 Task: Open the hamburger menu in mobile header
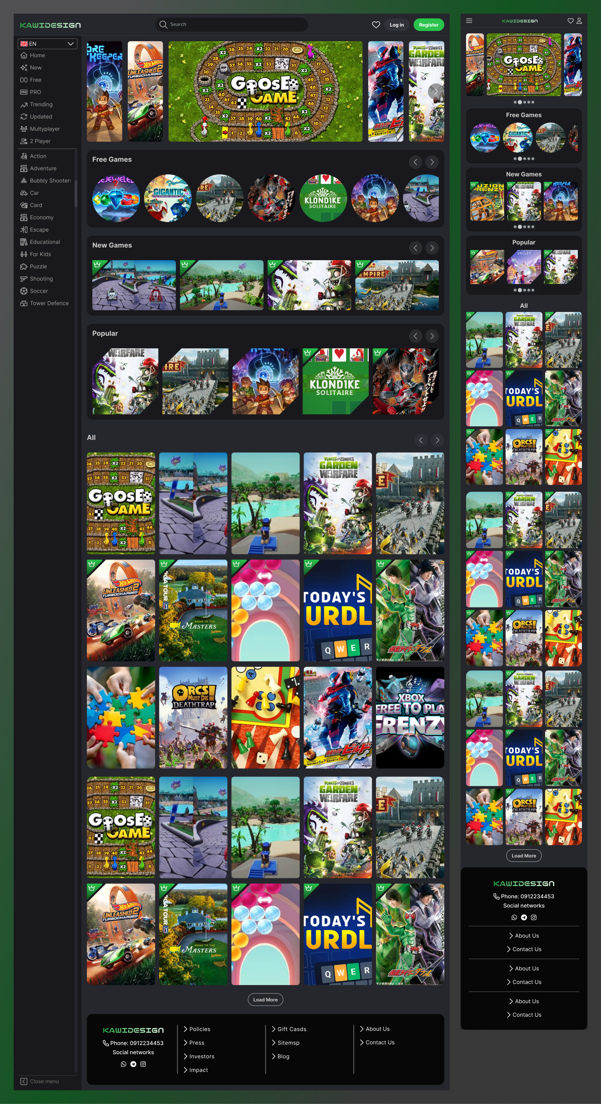[469, 20]
